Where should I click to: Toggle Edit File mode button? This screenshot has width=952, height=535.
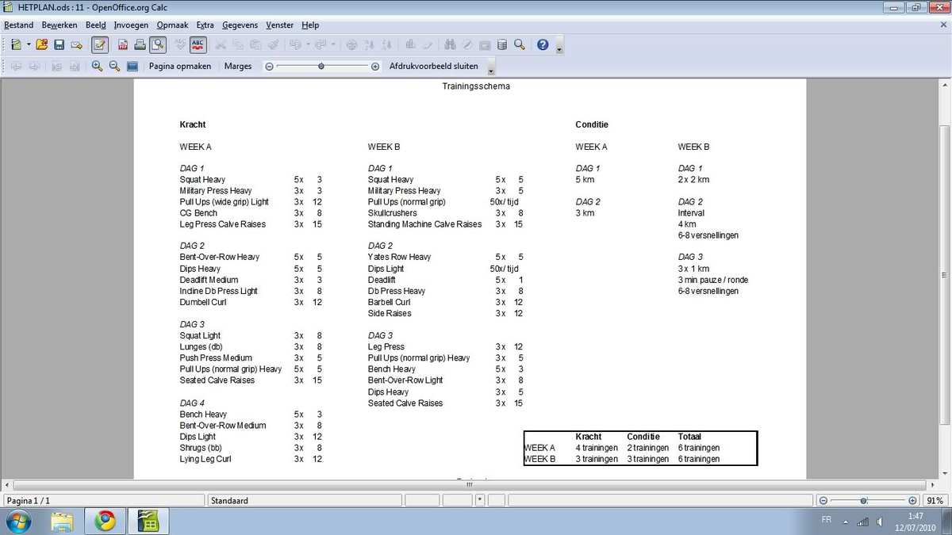pyautogui.click(x=99, y=45)
